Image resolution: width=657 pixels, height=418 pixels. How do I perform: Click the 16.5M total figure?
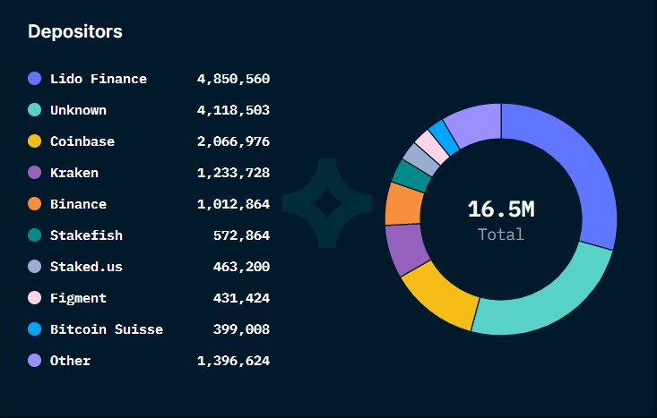pyautogui.click(x=501, y=209)
